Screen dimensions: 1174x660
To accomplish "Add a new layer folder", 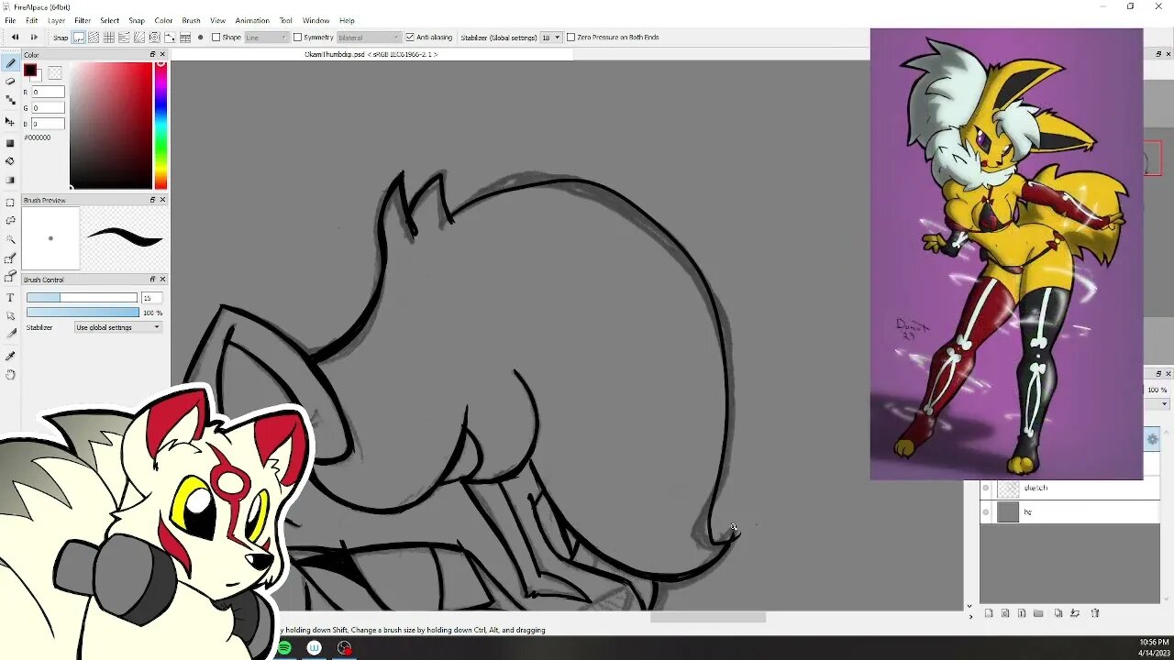I will (x=1038, y=613).
